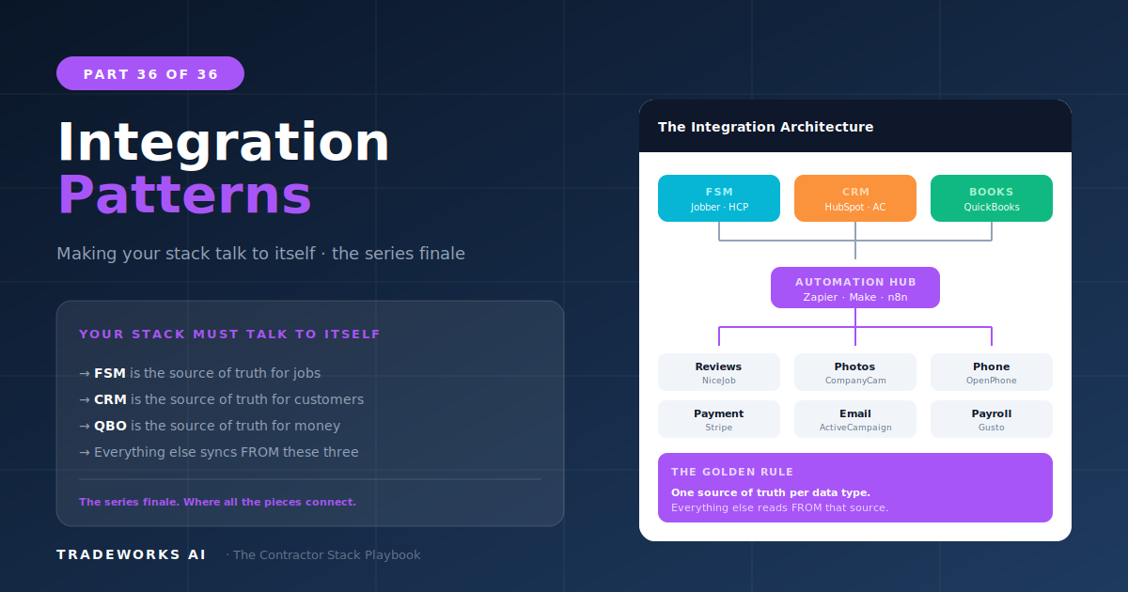This screenshot has height=592, width=1128.
Task: Click Everything else reads FROM that source.
Action: [779, 507]
